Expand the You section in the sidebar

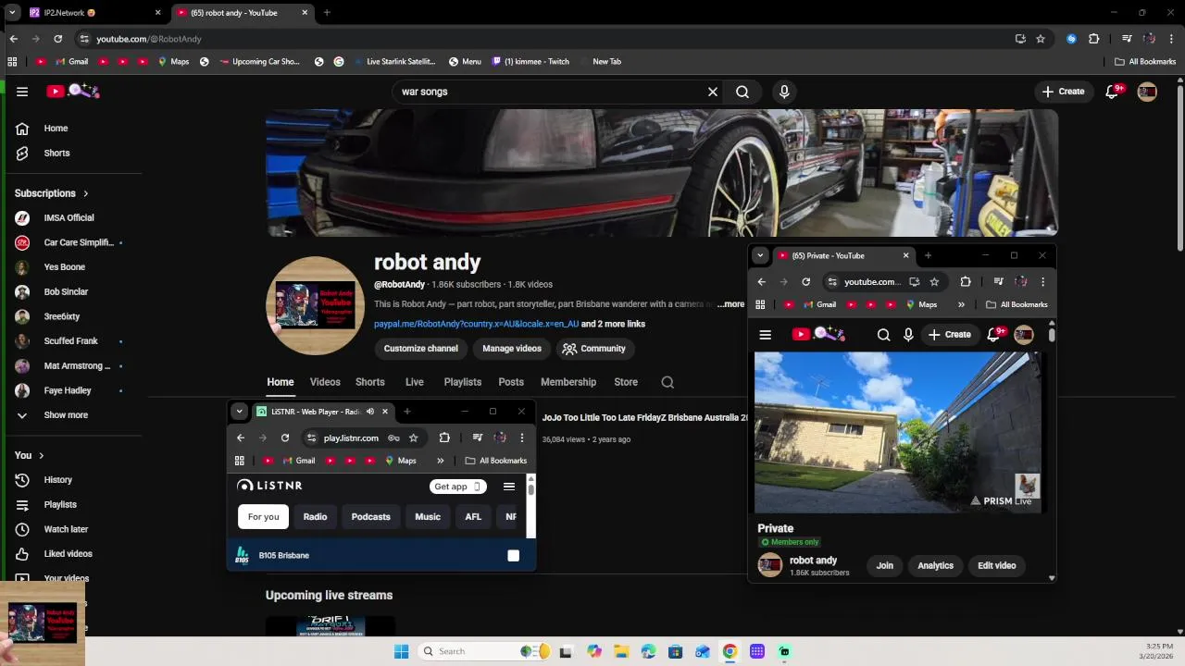[x=30, y=455]
